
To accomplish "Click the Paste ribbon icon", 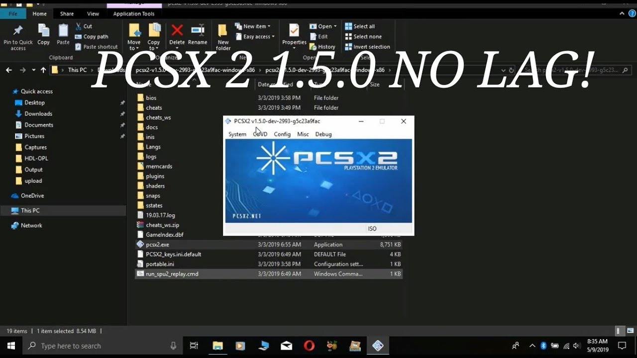I will point(63,31).
